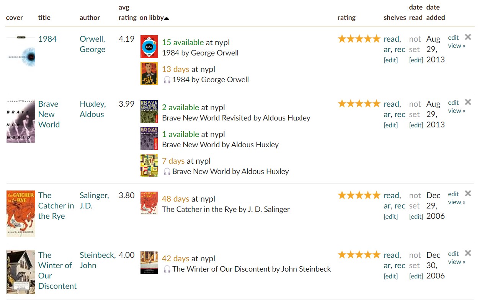Click Brave New World audiobook headphones icon
Image resolution: width=490 pixels, height=306 pixels.
click(167, 172)
